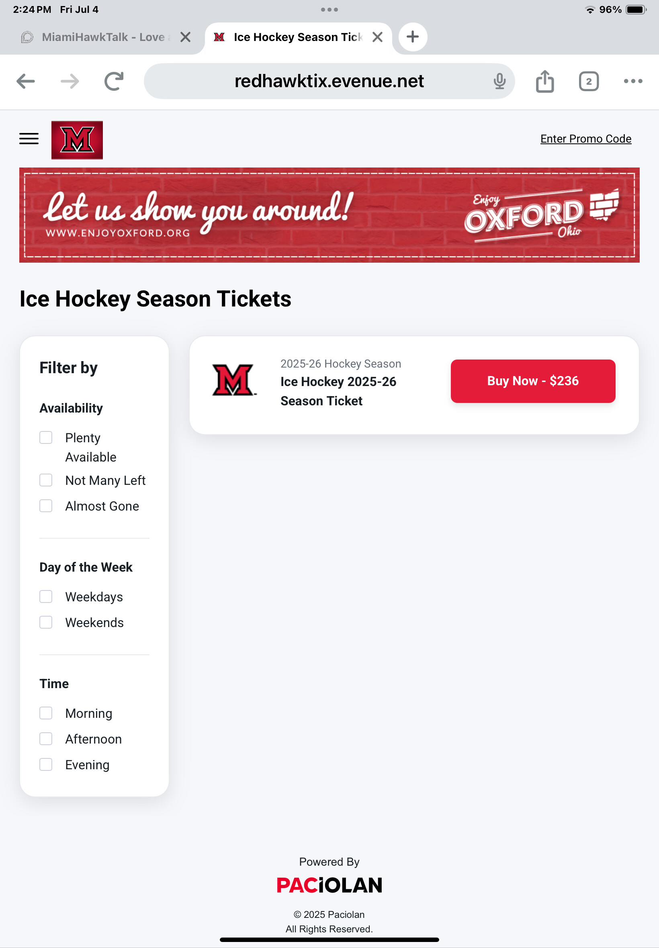Open a new browser tab
The image size is (659, 948).
[x=413, y=37]
